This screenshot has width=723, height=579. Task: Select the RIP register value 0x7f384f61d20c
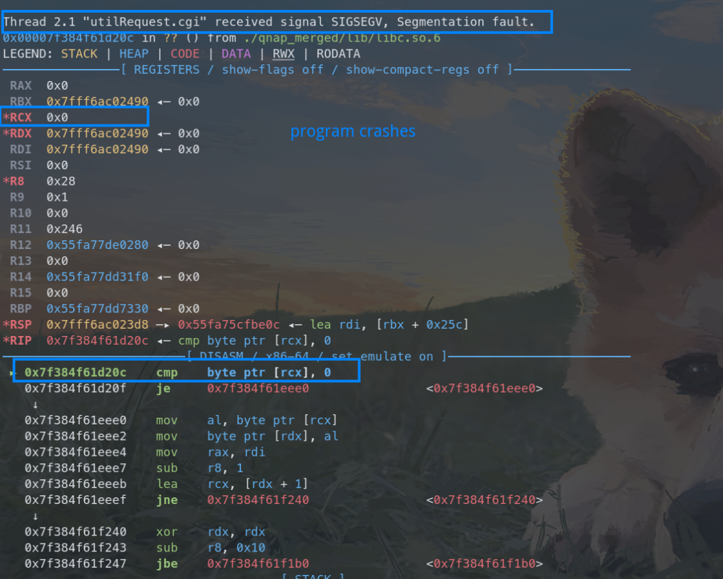coord(97,341)
